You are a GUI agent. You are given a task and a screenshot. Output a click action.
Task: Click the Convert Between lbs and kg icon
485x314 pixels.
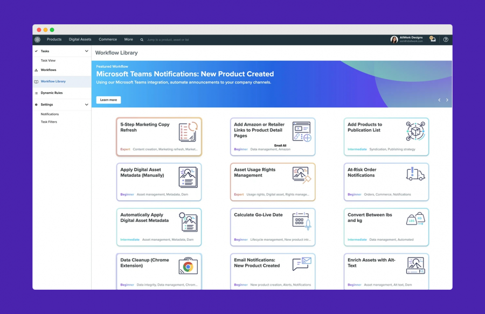coord(415,219)
